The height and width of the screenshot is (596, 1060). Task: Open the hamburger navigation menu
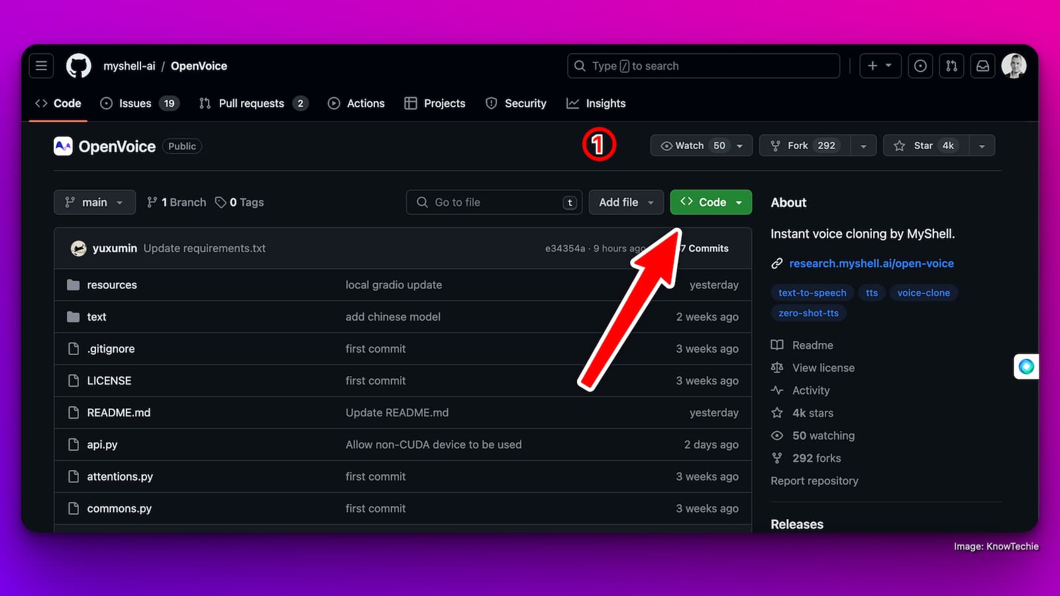41,66
